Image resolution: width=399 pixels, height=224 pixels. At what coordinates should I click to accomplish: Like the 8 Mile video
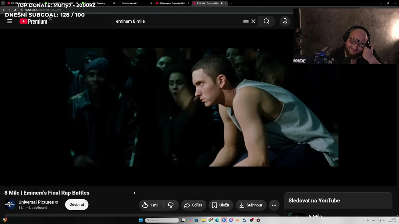click(151, 205)
